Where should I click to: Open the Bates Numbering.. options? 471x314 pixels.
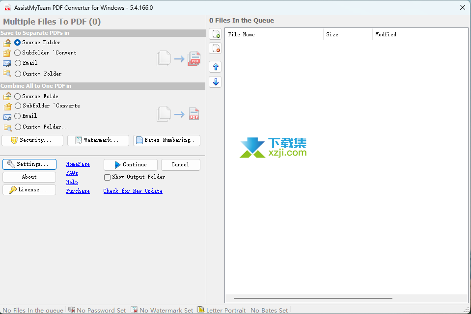(x=166, y=140)
